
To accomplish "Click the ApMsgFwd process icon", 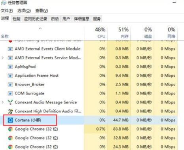I will [10, 67].
